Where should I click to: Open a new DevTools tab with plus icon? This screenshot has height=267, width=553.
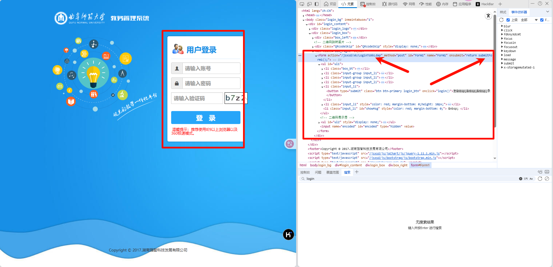coord(500,4)
